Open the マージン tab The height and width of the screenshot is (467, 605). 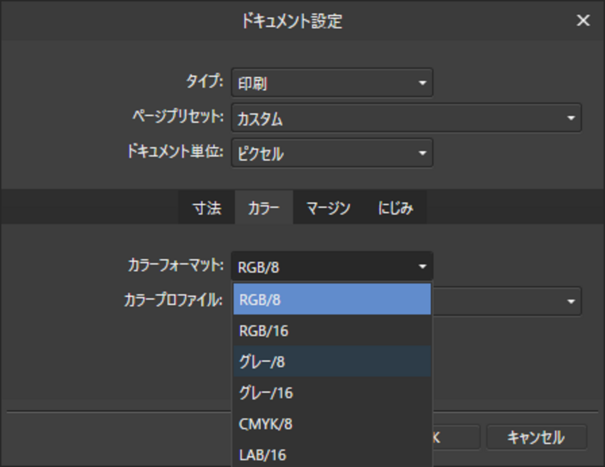[328, 208]
